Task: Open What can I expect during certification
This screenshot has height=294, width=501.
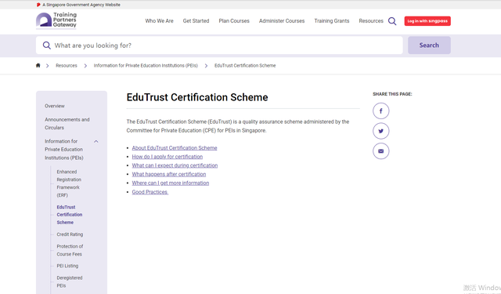Action: pos(175,165)
